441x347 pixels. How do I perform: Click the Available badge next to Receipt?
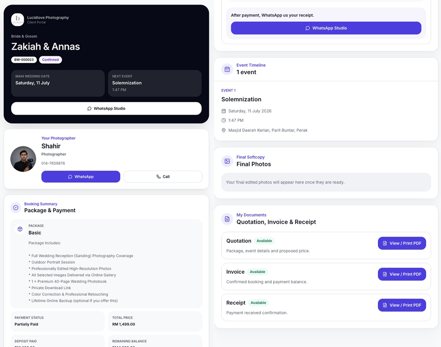pyautogui.click(x=258, y=303)
